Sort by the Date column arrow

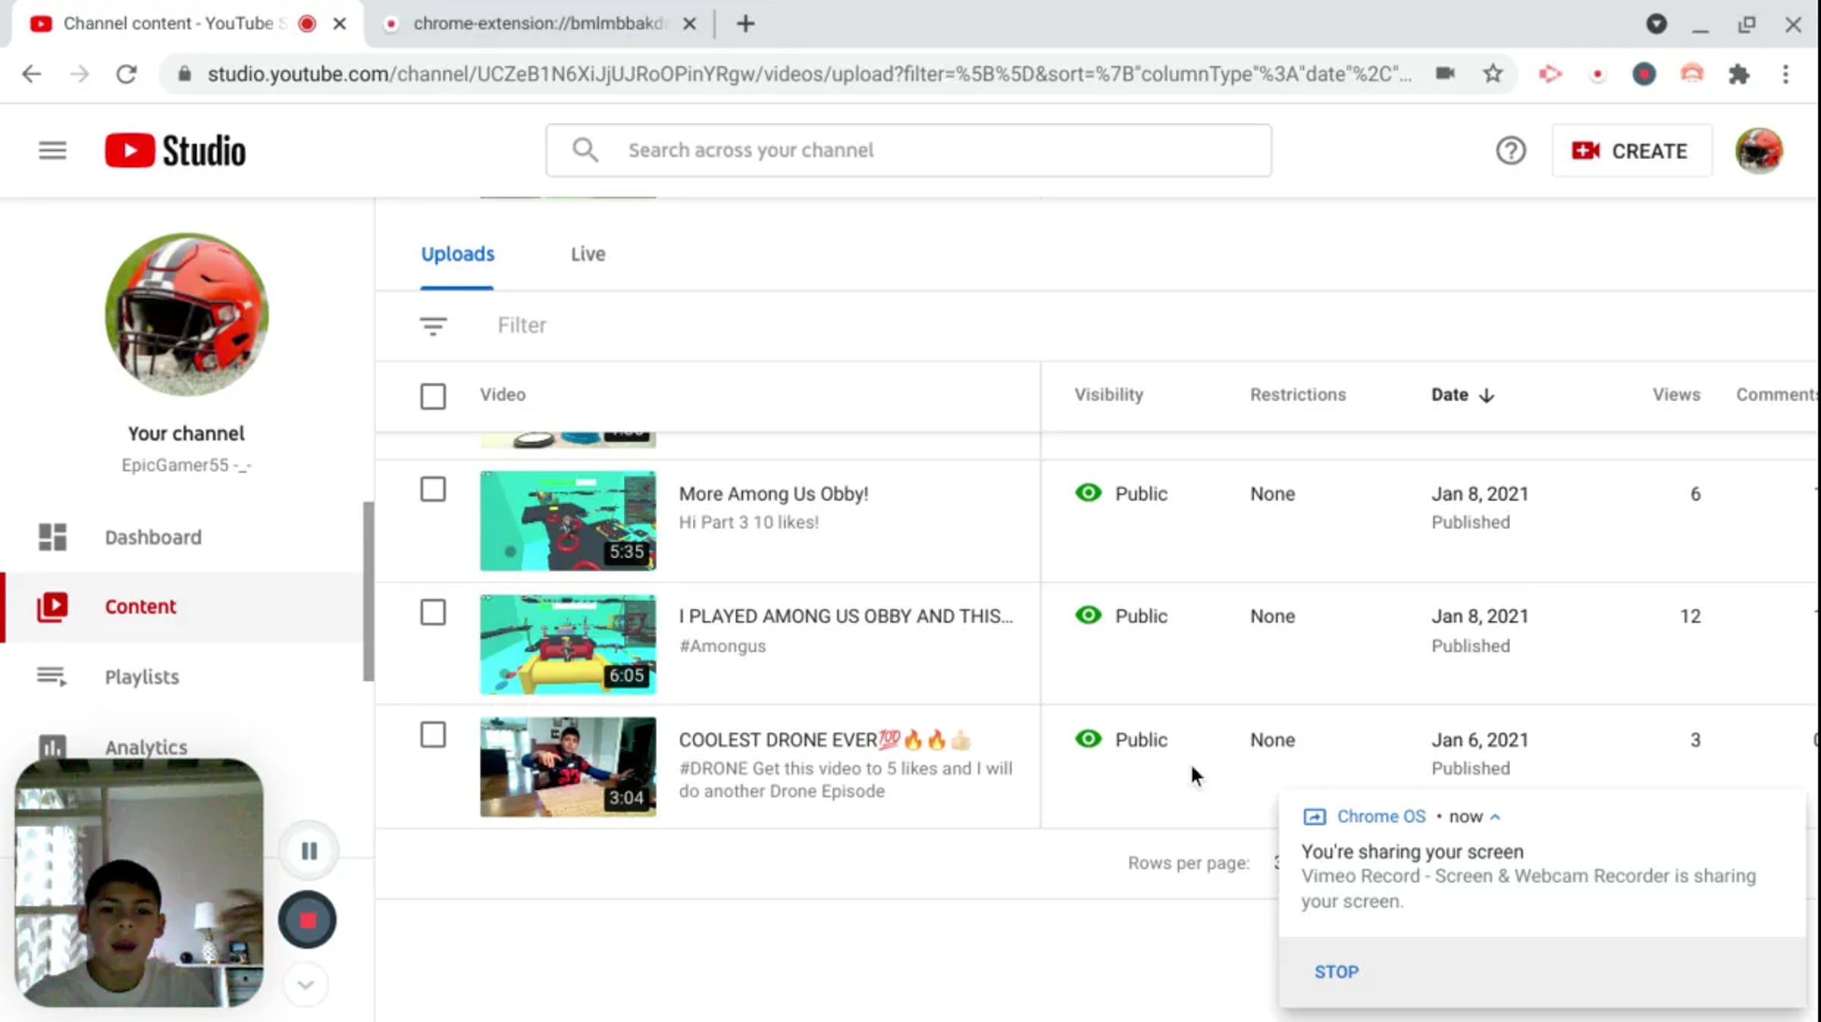pyautogui.click(x=1486, y=395)
